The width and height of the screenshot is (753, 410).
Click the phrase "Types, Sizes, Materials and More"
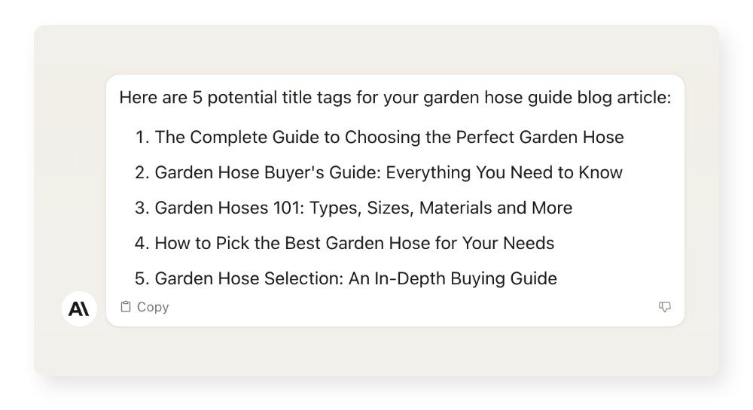coord(435,208)
